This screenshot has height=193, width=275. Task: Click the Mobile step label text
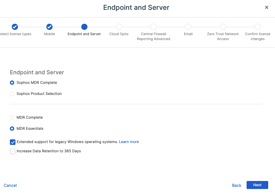point(49,34)
